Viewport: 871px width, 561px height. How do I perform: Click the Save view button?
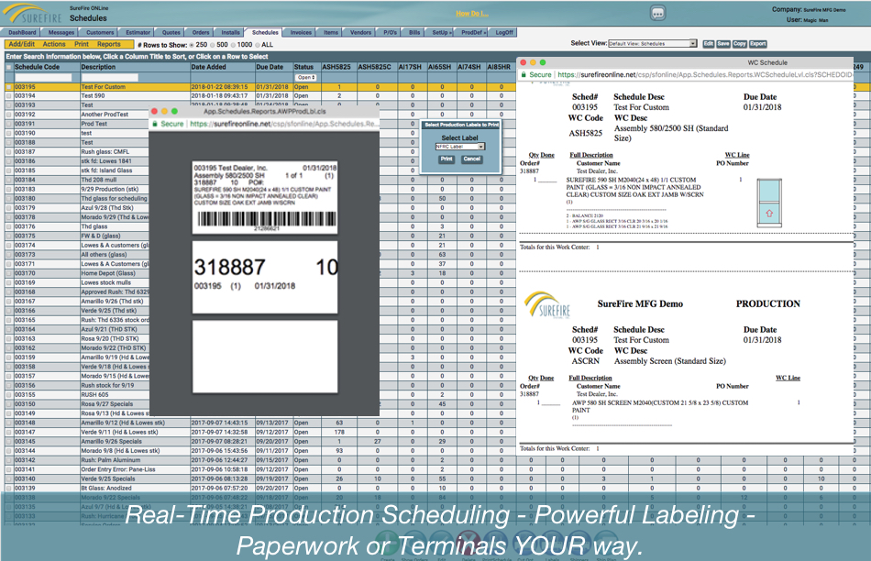click(x=723, y=44)
